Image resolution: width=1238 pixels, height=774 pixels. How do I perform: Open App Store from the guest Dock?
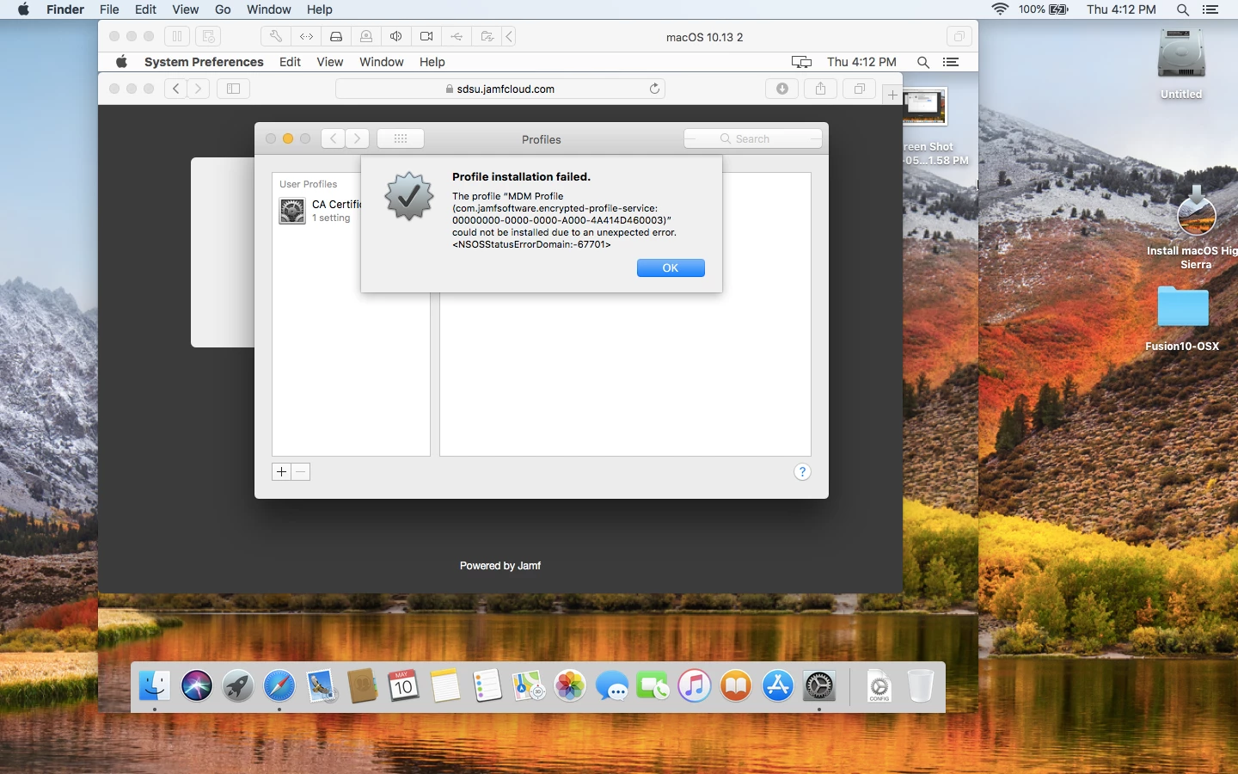click(778, 686)
